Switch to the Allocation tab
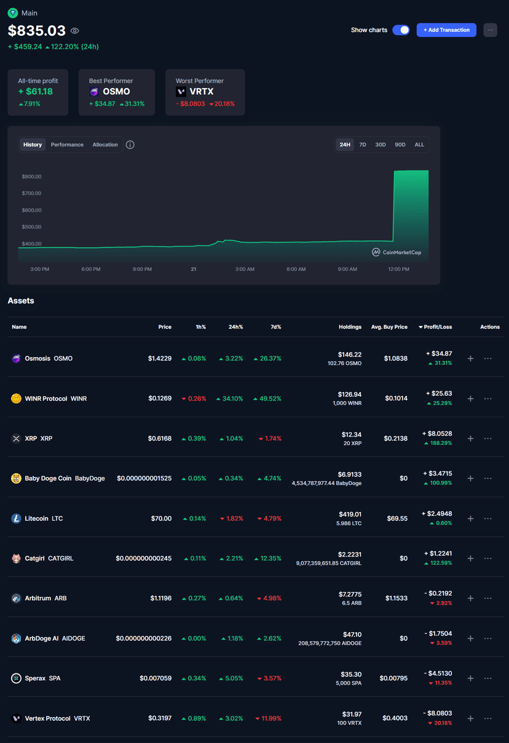 point(105,145)
